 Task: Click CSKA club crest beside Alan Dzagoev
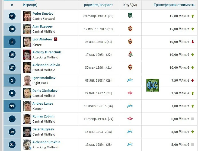pyautogui.click(x=130, y=29)
